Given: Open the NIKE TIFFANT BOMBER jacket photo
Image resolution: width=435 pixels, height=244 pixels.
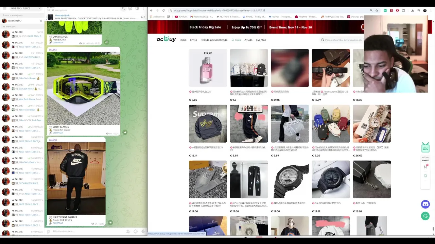Looking at the screenshot, I should tap(76, 178).
